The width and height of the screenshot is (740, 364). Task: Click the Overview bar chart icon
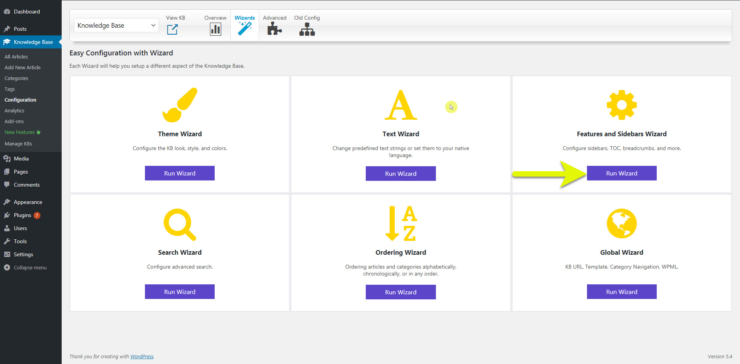(215, 29)
